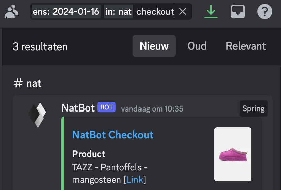This screenshot has width=281, height=190.
Task: Click the timestamp 'vandaag om 10:35'
Action: pyautogui.click(x=152, y=109)
